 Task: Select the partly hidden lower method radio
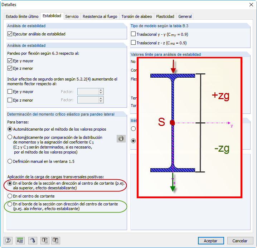click(x=134, y=141)
